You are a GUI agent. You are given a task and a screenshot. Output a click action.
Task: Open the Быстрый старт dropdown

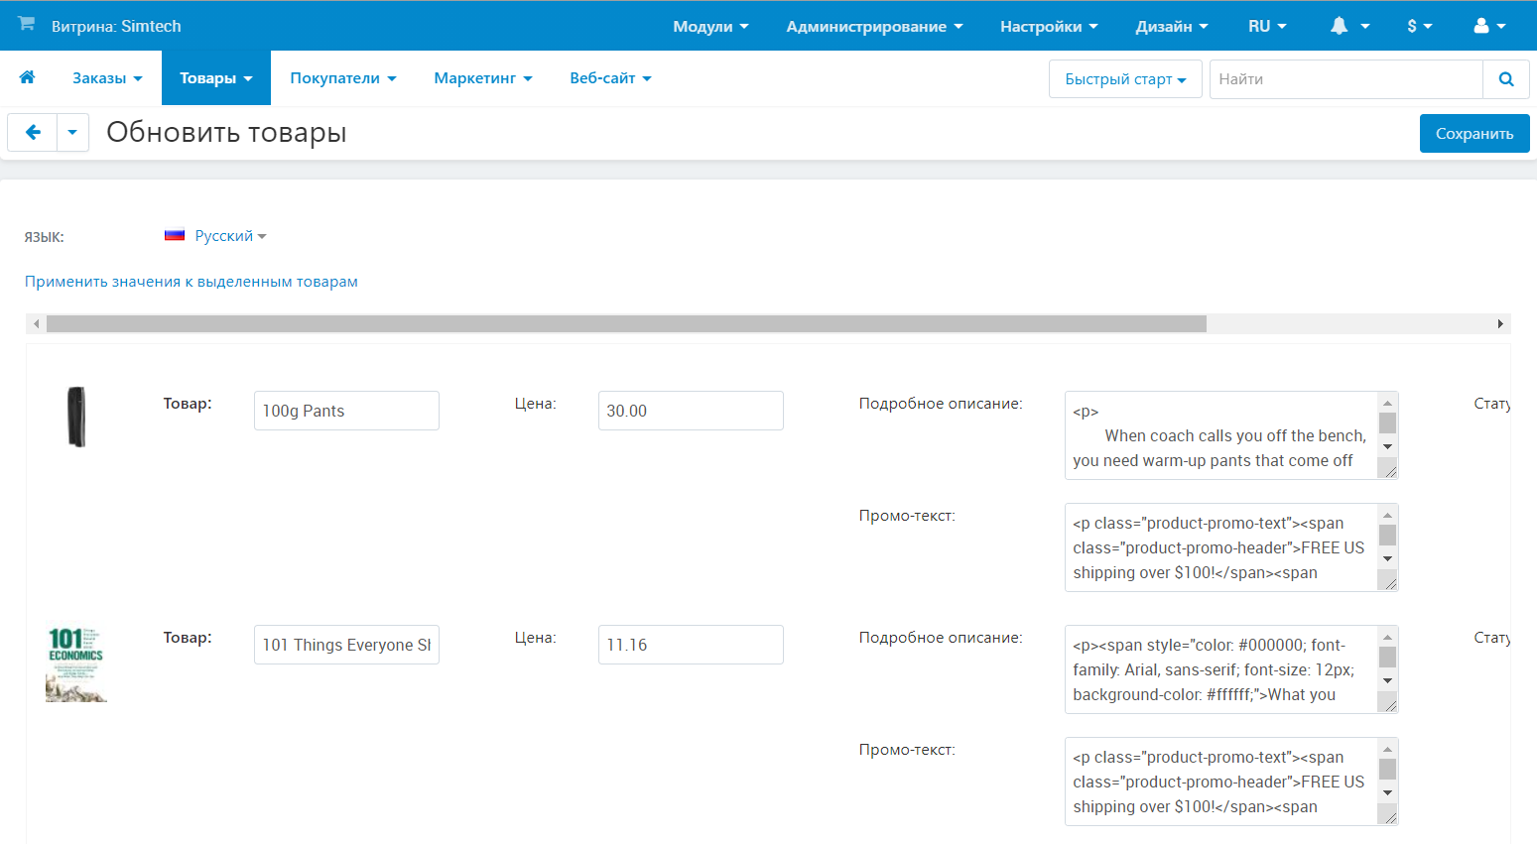[1124, 79]
